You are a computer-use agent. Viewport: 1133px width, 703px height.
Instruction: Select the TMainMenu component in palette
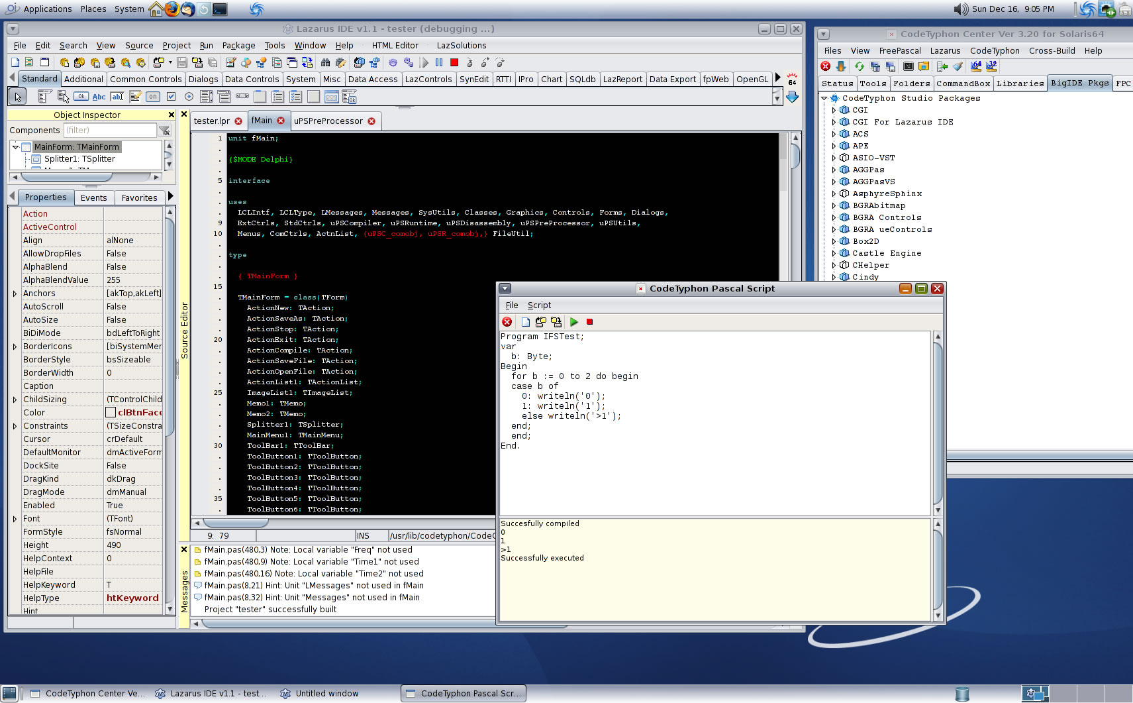[x=45, y=97]
